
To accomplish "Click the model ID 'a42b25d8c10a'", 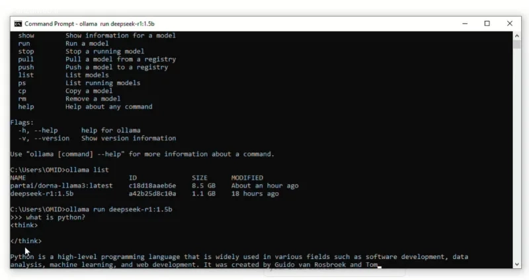I will tap(152, 193).
